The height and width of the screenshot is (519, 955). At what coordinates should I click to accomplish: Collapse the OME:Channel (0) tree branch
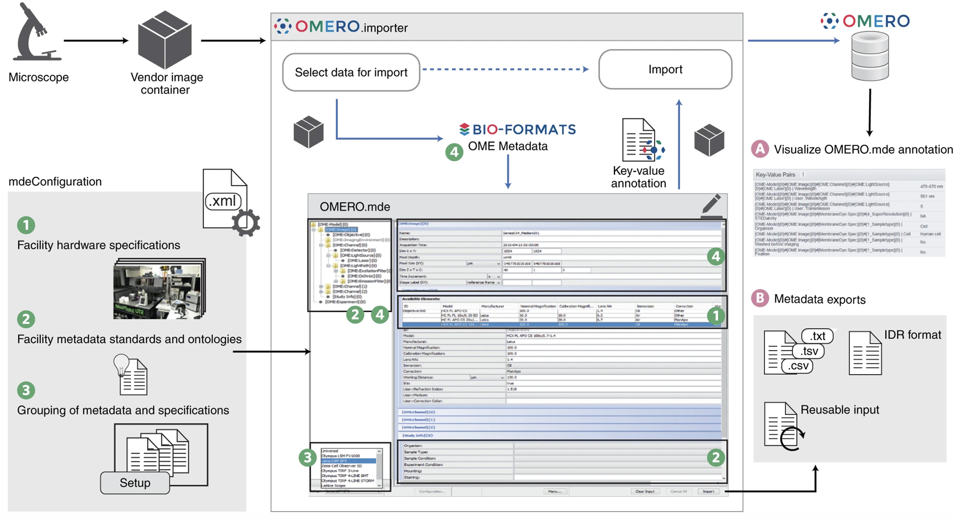[x=321, y=245]
